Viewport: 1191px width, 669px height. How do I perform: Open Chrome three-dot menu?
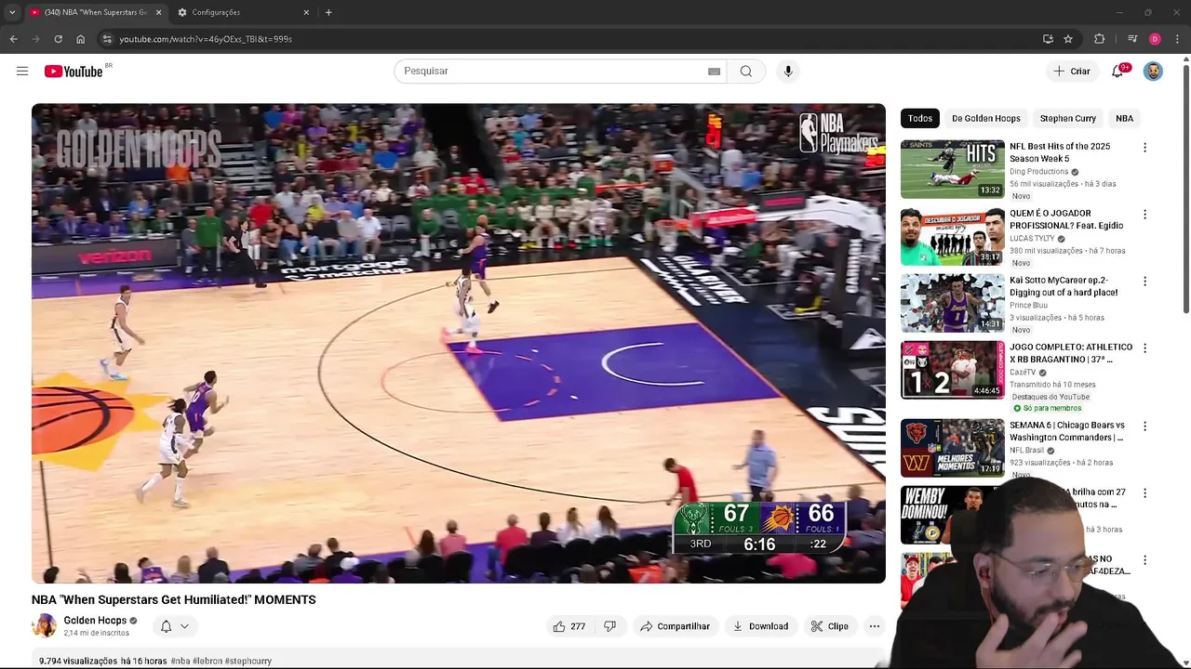1178,39
